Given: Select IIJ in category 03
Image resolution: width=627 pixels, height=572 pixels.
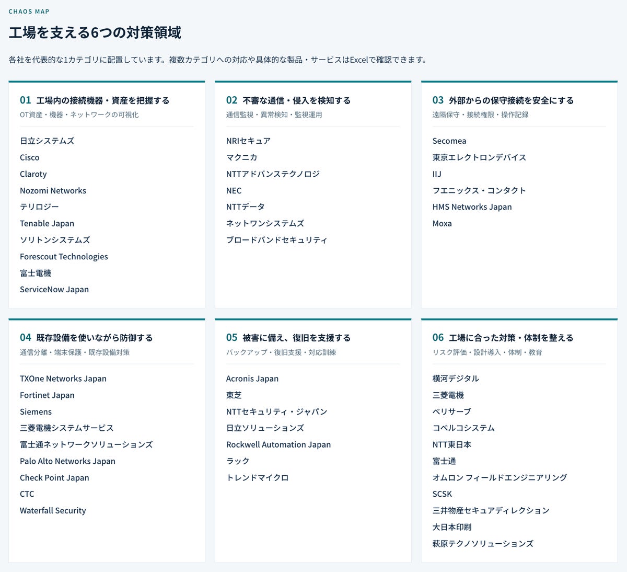Looking at the screenshot, I should click(437, 174).
